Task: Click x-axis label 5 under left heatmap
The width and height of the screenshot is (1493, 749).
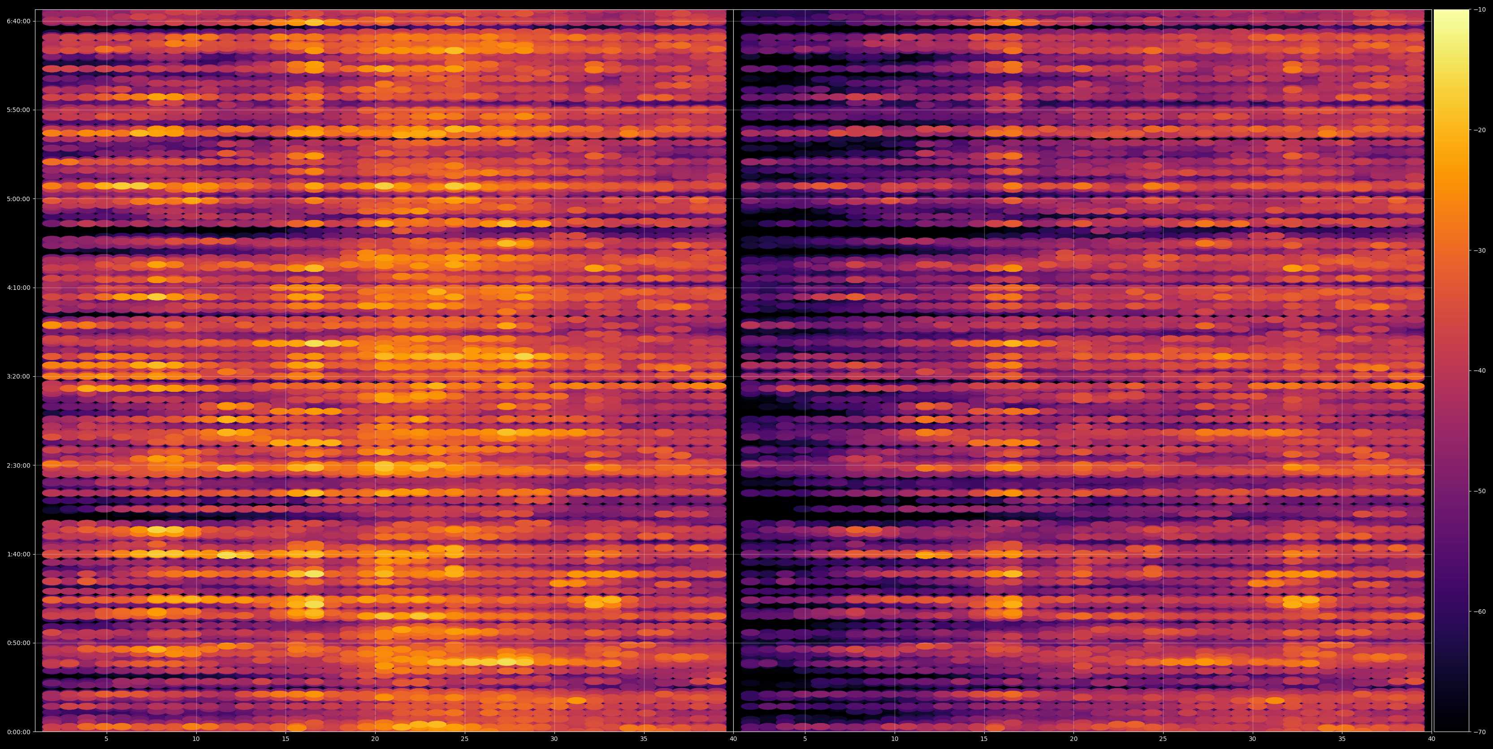Action: point(106,739)
